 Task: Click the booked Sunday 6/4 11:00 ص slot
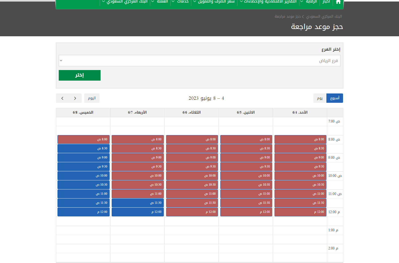(x=300, y=194)
